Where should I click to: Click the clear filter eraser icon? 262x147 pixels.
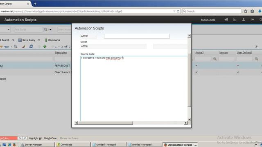pyautogui.click(x=24, y=47)
